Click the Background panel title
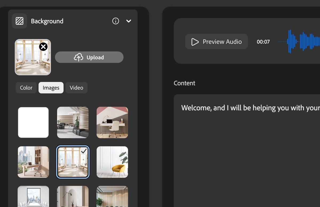This screenshot has width=320, height=207. 47,21
